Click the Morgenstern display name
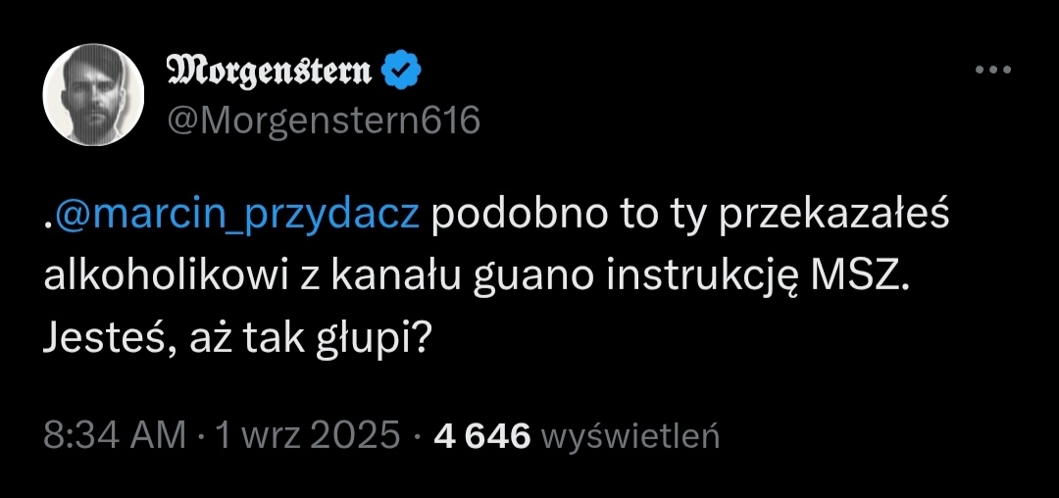The height and width of the screenshot is (498, 1059). click(x=271, y=71)
